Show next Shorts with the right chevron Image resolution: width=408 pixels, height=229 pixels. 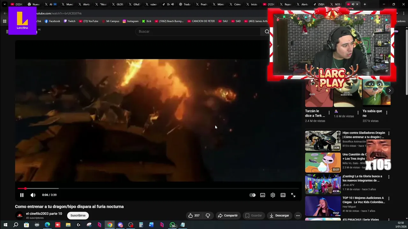pos(390,91)
